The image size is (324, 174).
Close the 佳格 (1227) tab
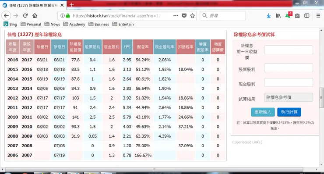pos(62,5)
